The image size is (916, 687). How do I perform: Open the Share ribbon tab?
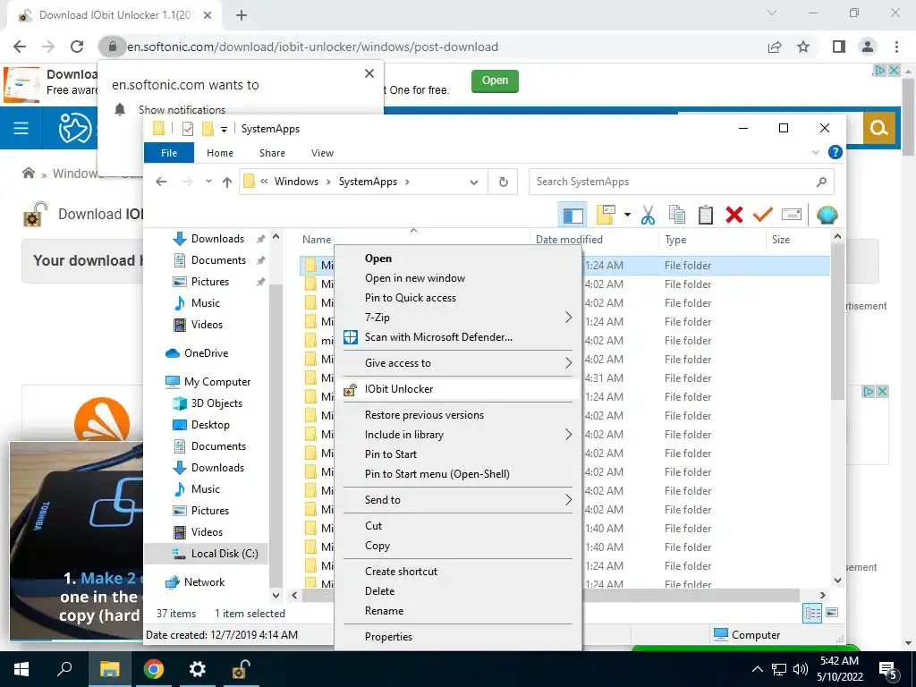pos(272,153)
